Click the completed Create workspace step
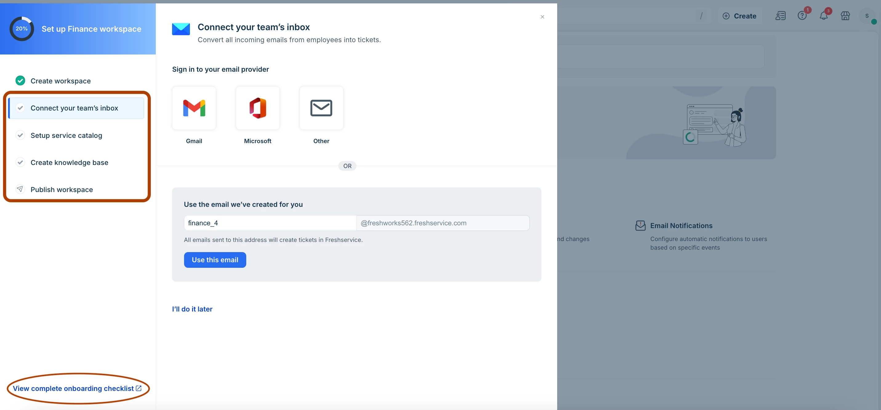 pos(61,81)
